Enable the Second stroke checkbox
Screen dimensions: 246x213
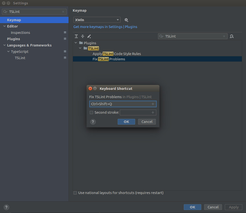[91, 112]
